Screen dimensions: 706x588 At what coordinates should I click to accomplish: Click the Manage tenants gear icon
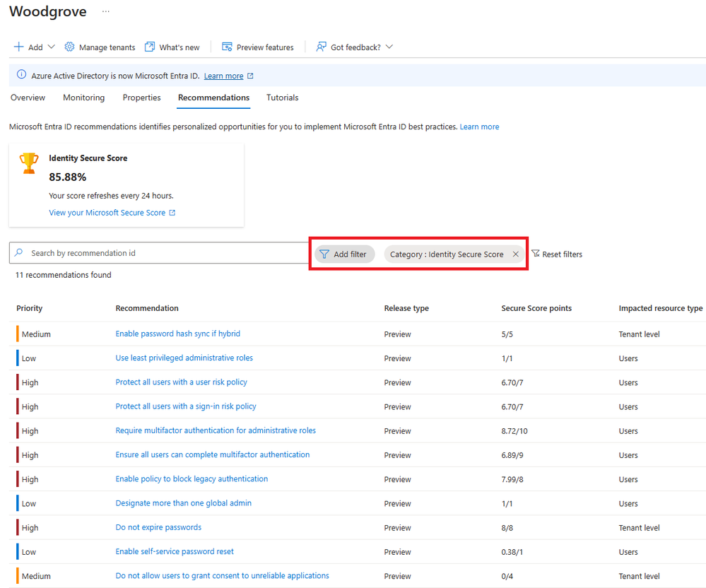69,47
